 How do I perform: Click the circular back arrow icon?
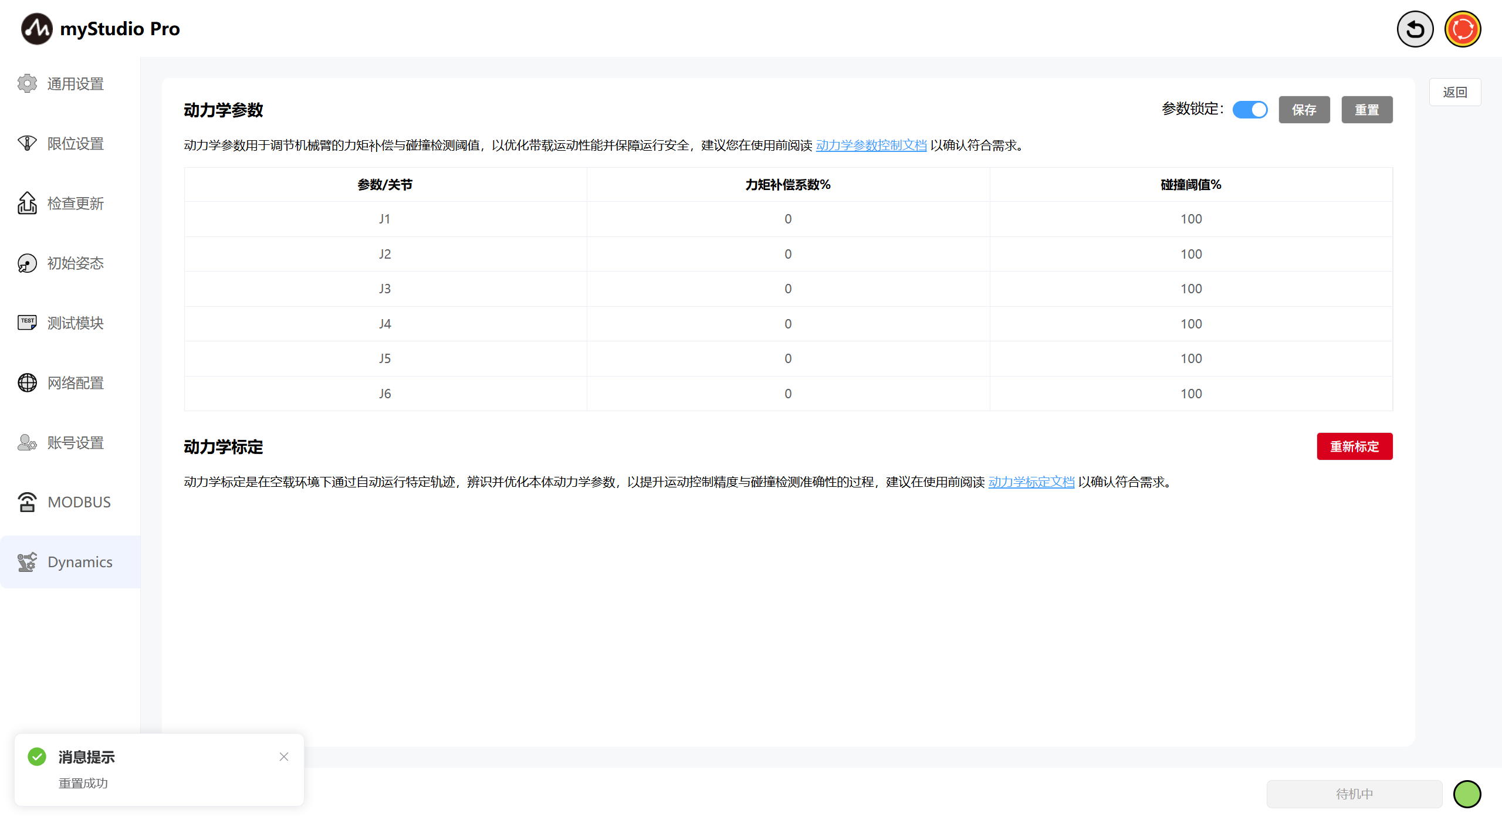(x=1415, y=29)
